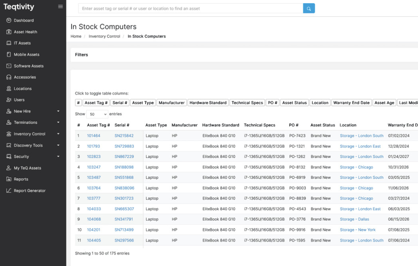Expand the Discovery Tools menu arrow
The image size is (418, 266).
point(58,145)
